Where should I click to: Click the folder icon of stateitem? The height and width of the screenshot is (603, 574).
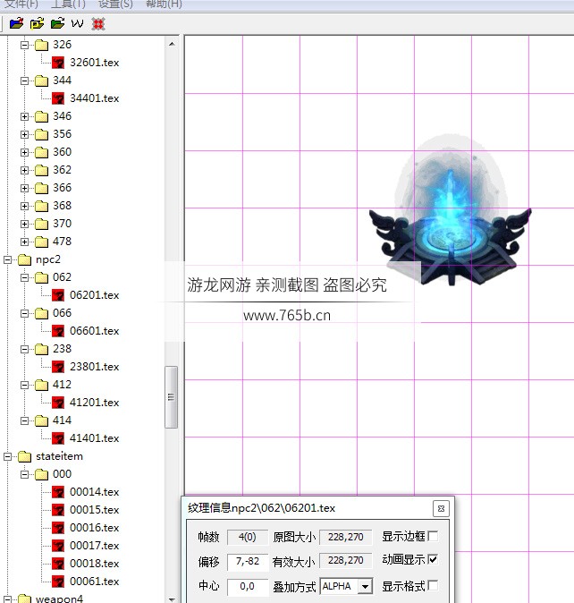25,456
